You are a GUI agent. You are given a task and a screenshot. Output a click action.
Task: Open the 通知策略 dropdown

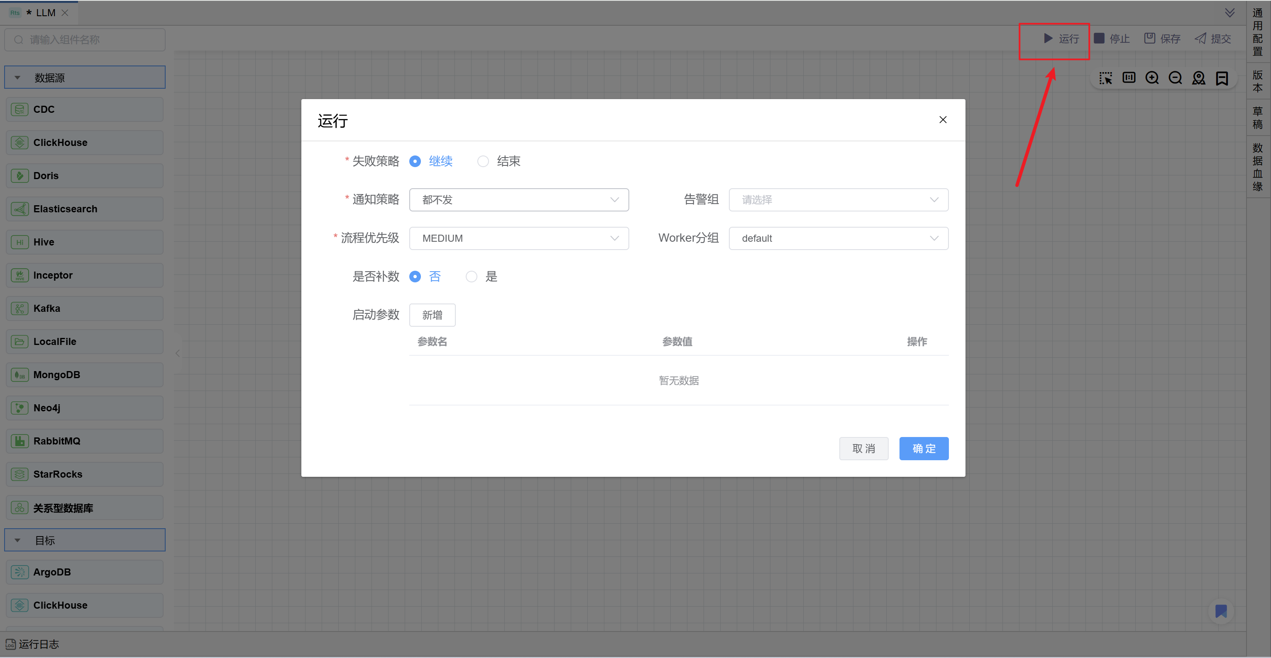click(518, 200)
